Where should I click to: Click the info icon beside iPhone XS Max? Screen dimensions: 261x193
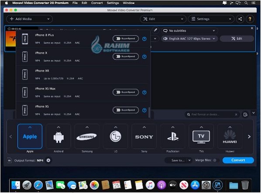144,92
